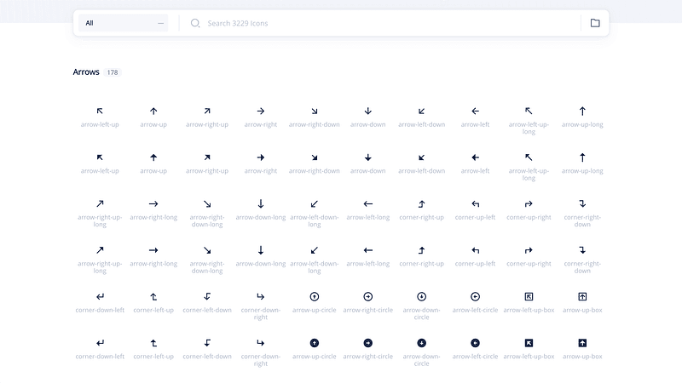This screenshot has height=383, width=682.
Task: Select the outlined arrow-left-circle icon
Action: pyautogui.click(x=476, y=296)
